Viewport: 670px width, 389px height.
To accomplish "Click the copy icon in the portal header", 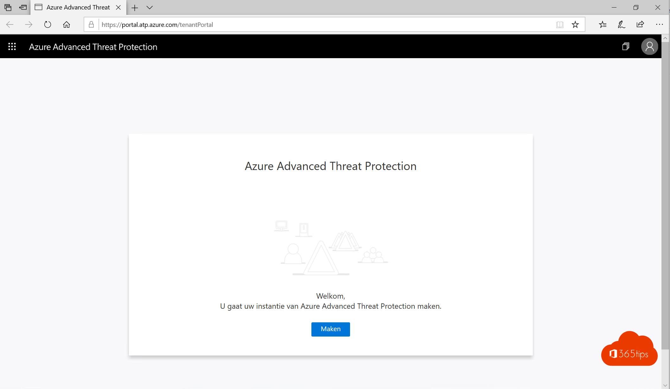I will tap(626, 46).
